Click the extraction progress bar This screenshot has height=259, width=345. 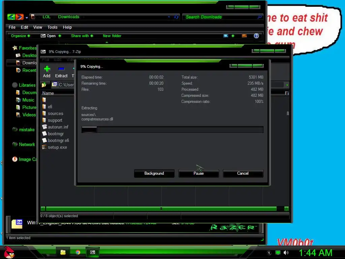[x=172, y=129]
